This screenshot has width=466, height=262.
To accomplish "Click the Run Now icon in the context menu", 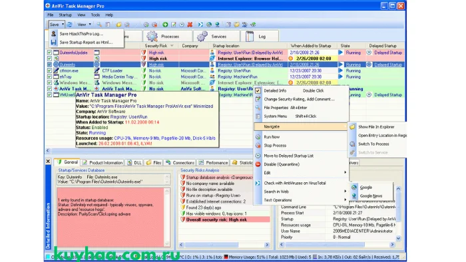I will pos(258,137).
